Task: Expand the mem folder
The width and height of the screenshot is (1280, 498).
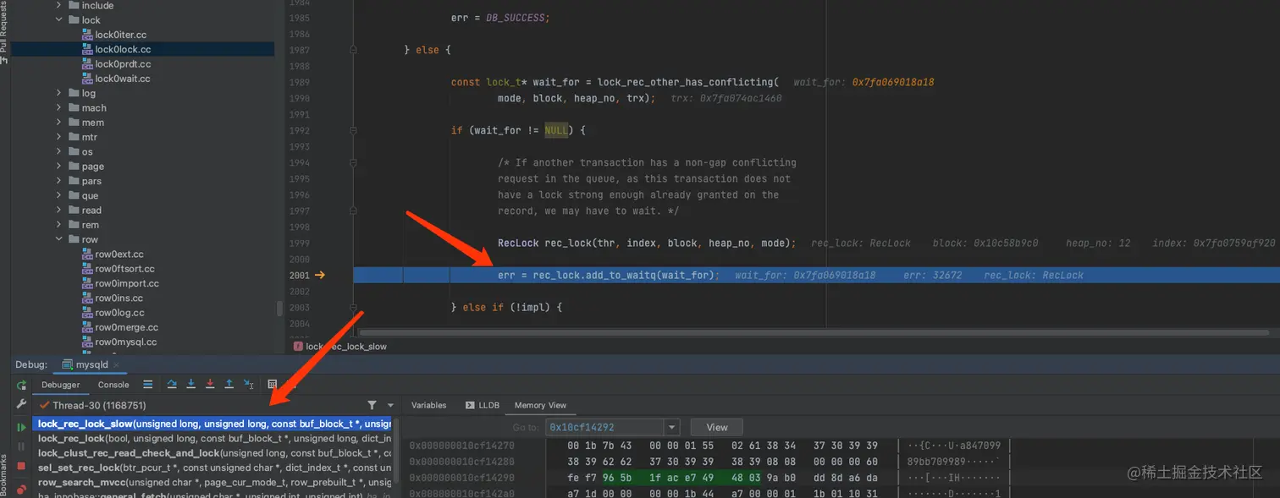Action: pos(58,122)
